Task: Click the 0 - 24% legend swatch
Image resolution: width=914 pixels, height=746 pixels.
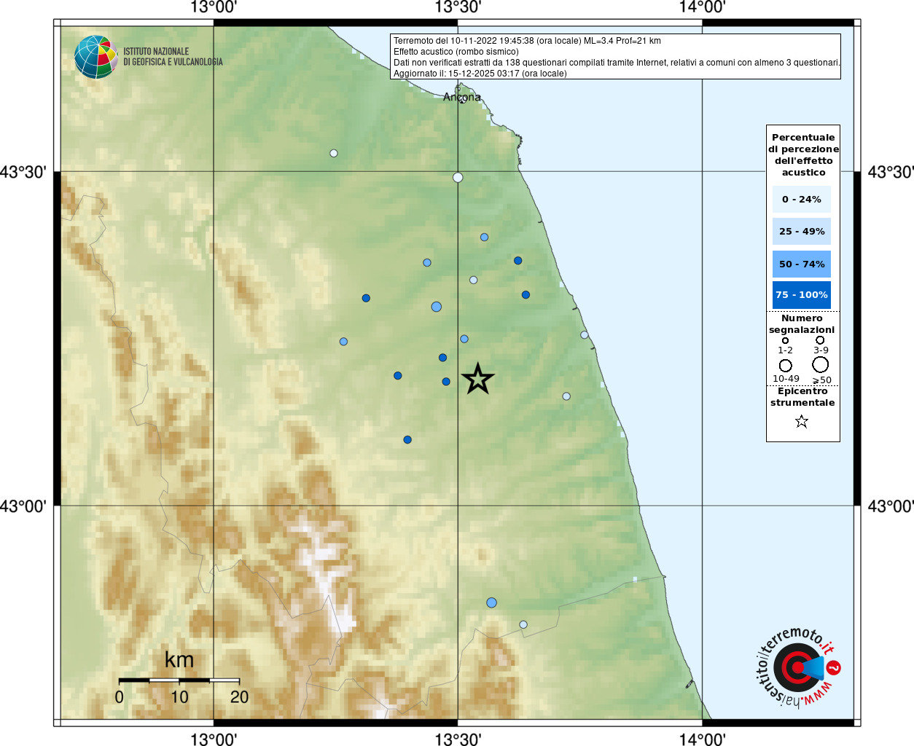Action: tap(801, 199)
